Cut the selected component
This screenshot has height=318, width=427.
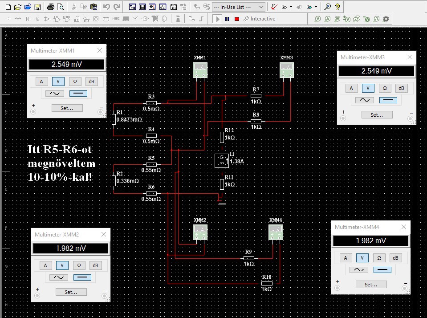pos(74,7)
